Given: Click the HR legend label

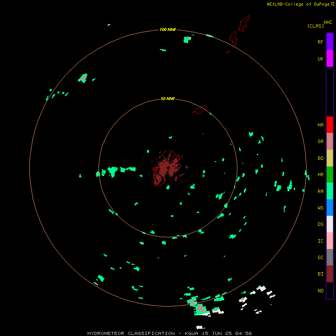Looking at the screenshot, I should tap(320, 175).
